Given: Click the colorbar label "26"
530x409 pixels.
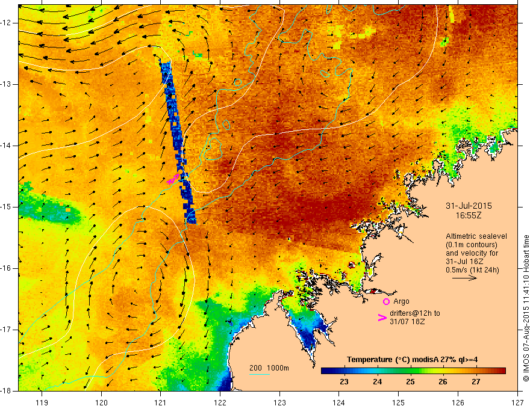Looking at the screenshot, I should coord(443,382).
